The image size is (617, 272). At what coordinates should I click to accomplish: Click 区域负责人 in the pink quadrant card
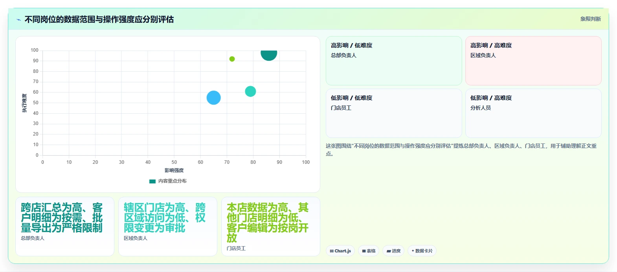pyautogui.click(x=483, y=55)
